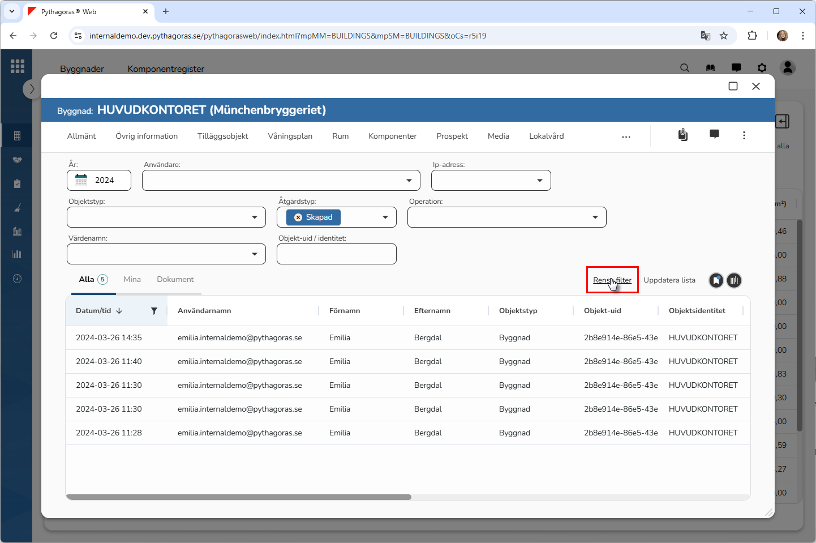Click the filter funnel icon in Datum/tid column

point(154,311)
